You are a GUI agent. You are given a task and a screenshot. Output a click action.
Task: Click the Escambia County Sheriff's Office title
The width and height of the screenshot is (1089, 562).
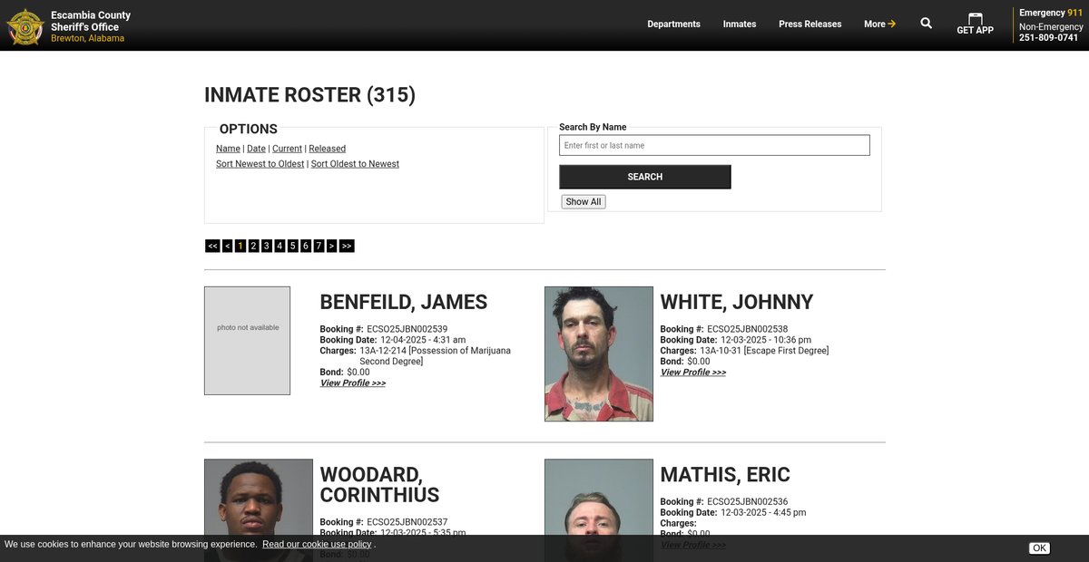coord(91,21)
